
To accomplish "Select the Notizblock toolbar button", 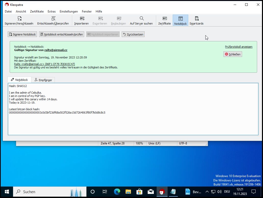I will (180, 20).
